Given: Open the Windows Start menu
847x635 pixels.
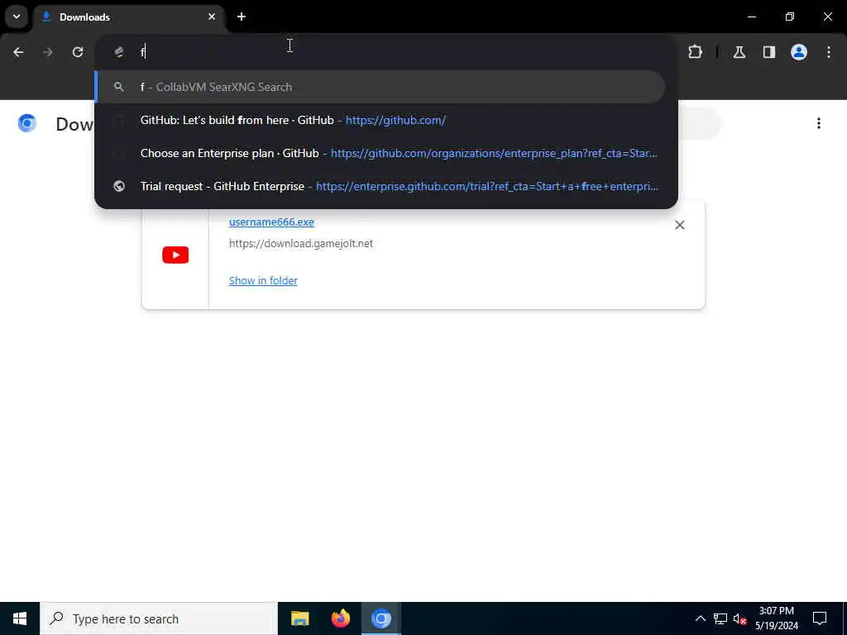Looking at the screenshot, I should (x=20, y=618).
